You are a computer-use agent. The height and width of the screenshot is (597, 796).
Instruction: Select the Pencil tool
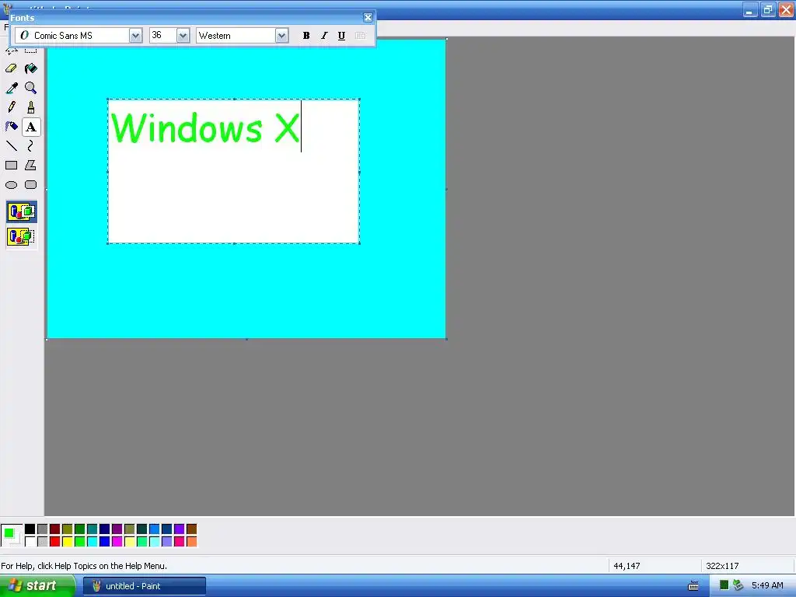[x=11, y=107]
